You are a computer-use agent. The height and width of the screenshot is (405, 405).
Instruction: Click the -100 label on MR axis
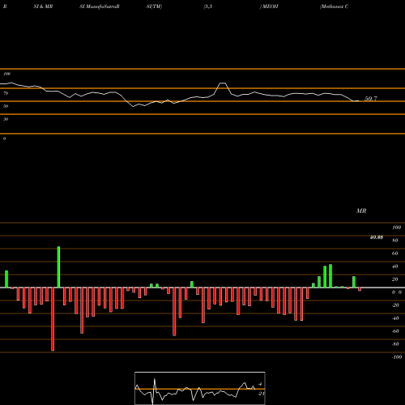(397, 357)
